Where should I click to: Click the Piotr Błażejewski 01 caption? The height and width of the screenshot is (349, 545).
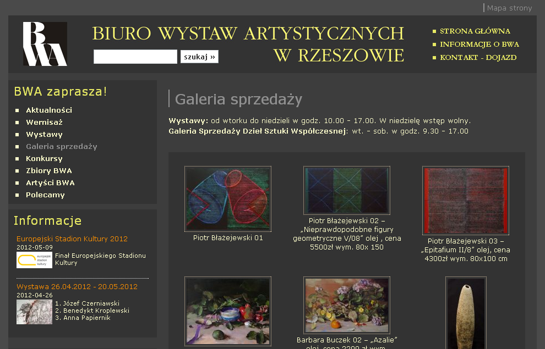[x=228, y=238]
